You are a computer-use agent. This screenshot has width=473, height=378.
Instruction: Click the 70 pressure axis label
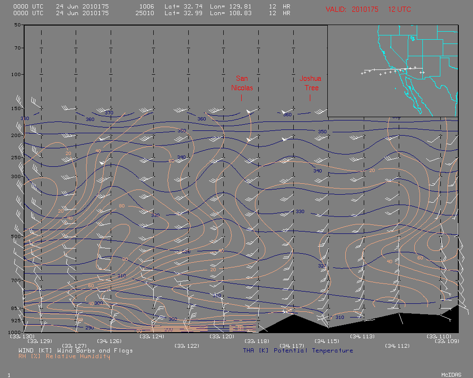click(x=18, y=48)
